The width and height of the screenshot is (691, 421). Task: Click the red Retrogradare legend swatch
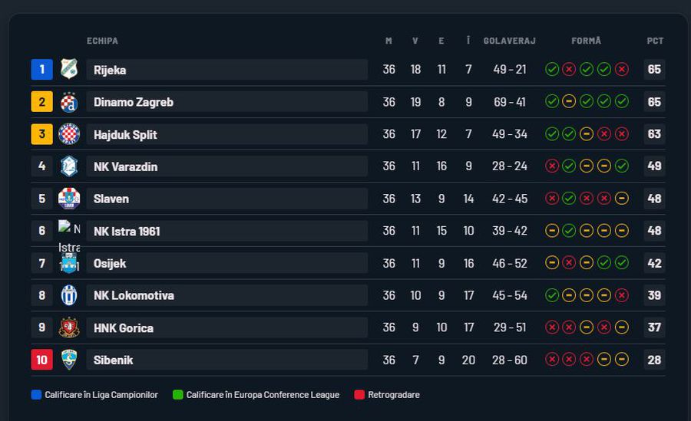pos(359,395)
